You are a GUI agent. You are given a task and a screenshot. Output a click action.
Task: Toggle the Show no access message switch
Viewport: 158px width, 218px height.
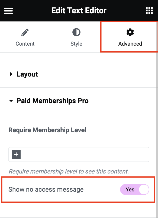coord(134,189)
